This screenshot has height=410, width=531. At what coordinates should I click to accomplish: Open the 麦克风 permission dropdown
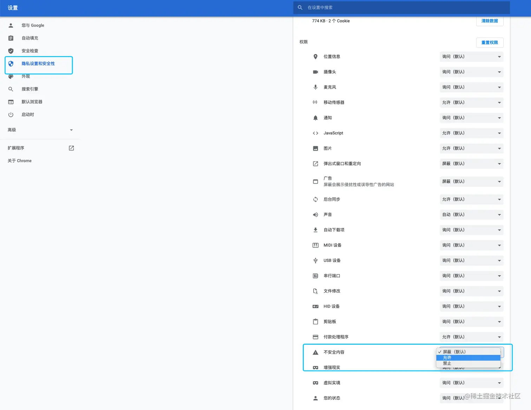pyautogui.click(x=471, y=87)
